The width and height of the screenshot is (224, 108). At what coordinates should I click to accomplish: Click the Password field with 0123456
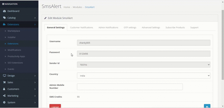(x=144, y=54)
